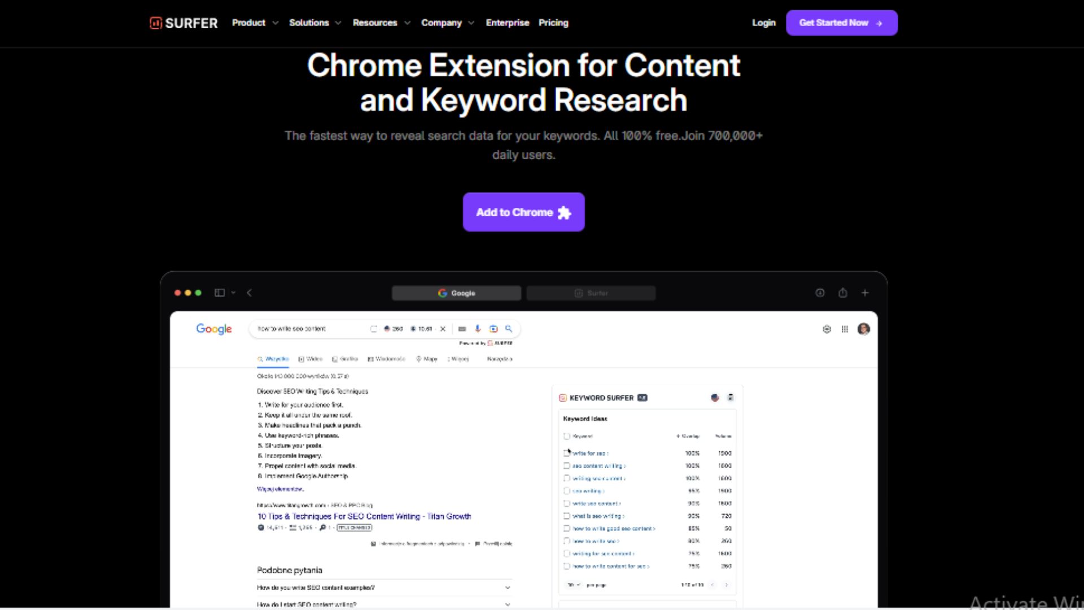Image resolution: width=1084 pixels, height=610 pixels.
Task: Click the back arrow in mockup browser
Action: pyautogui.click(x=249, y=293)
